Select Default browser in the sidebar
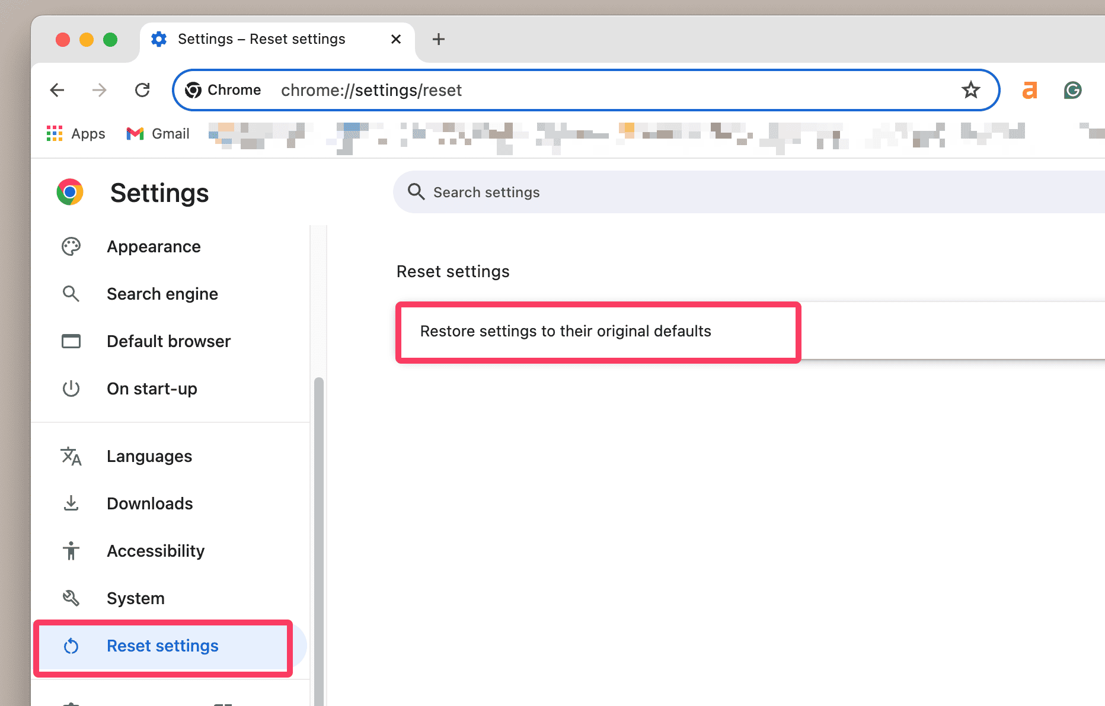1105x706 pixels. tap(168, 341)
